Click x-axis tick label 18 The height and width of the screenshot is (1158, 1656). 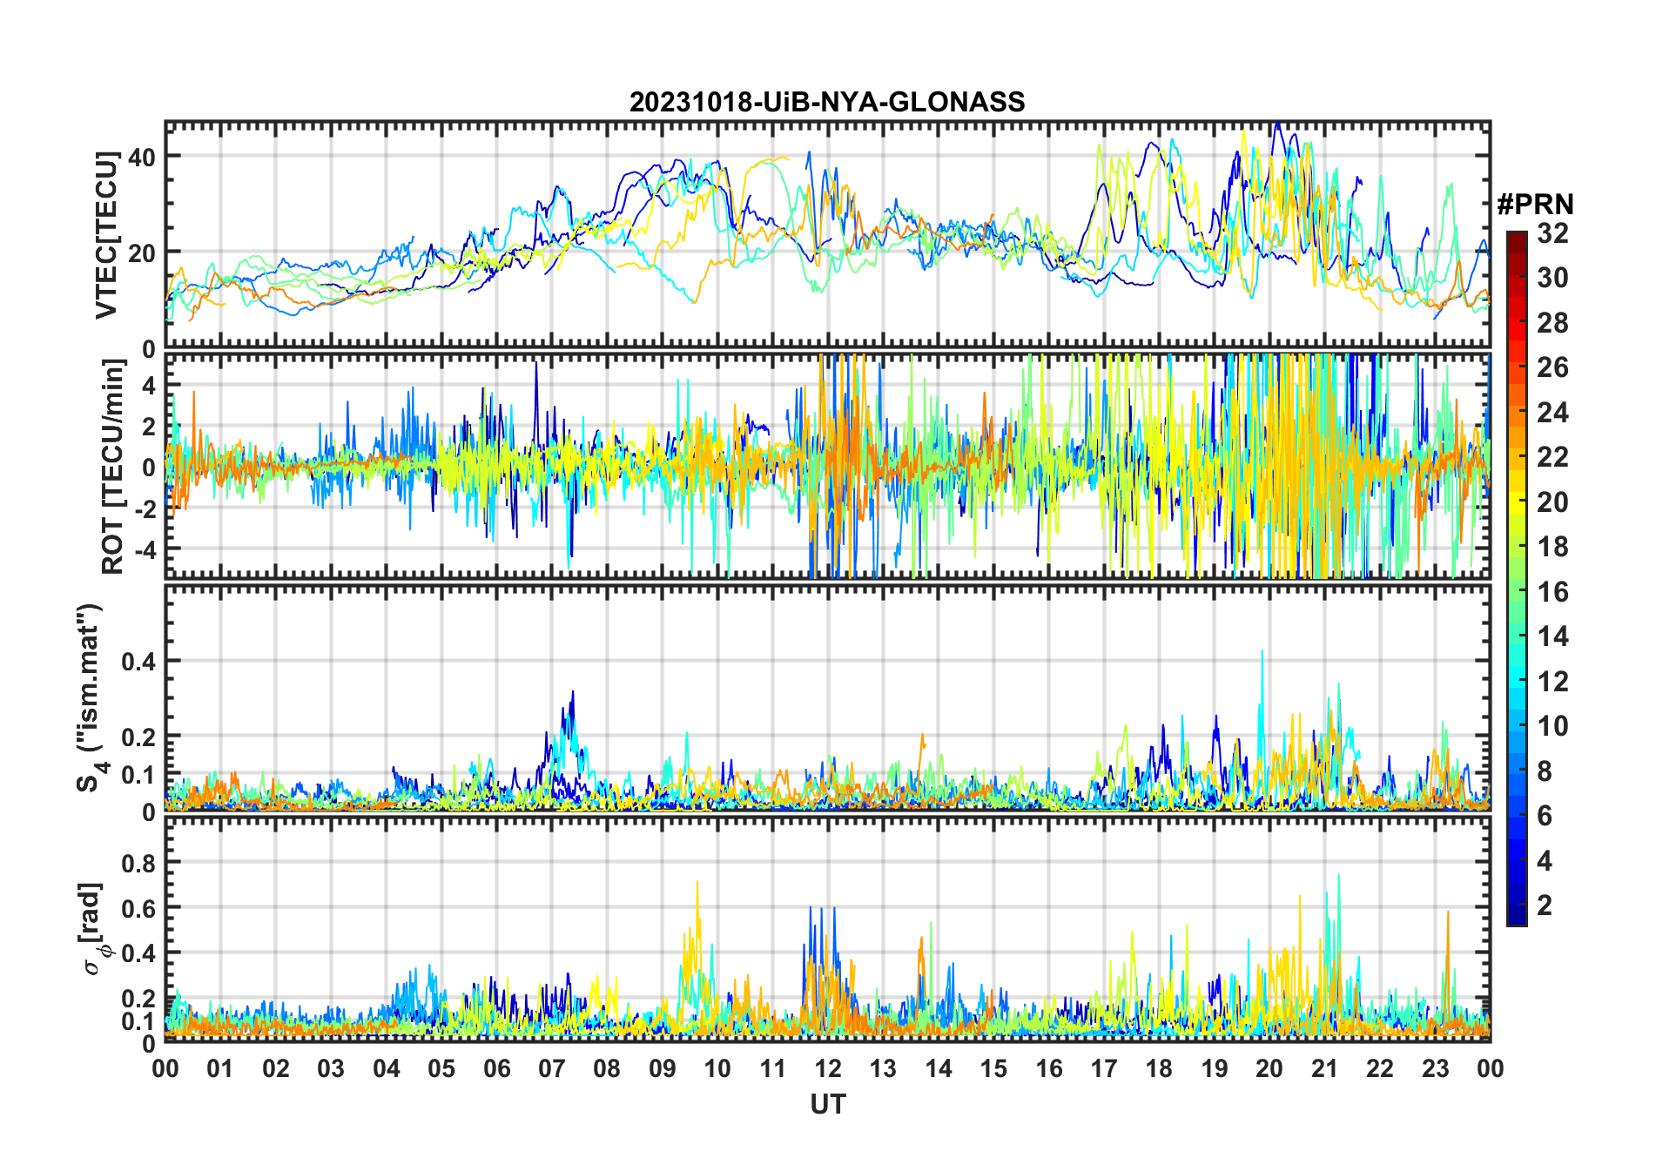[1159, 1069]
